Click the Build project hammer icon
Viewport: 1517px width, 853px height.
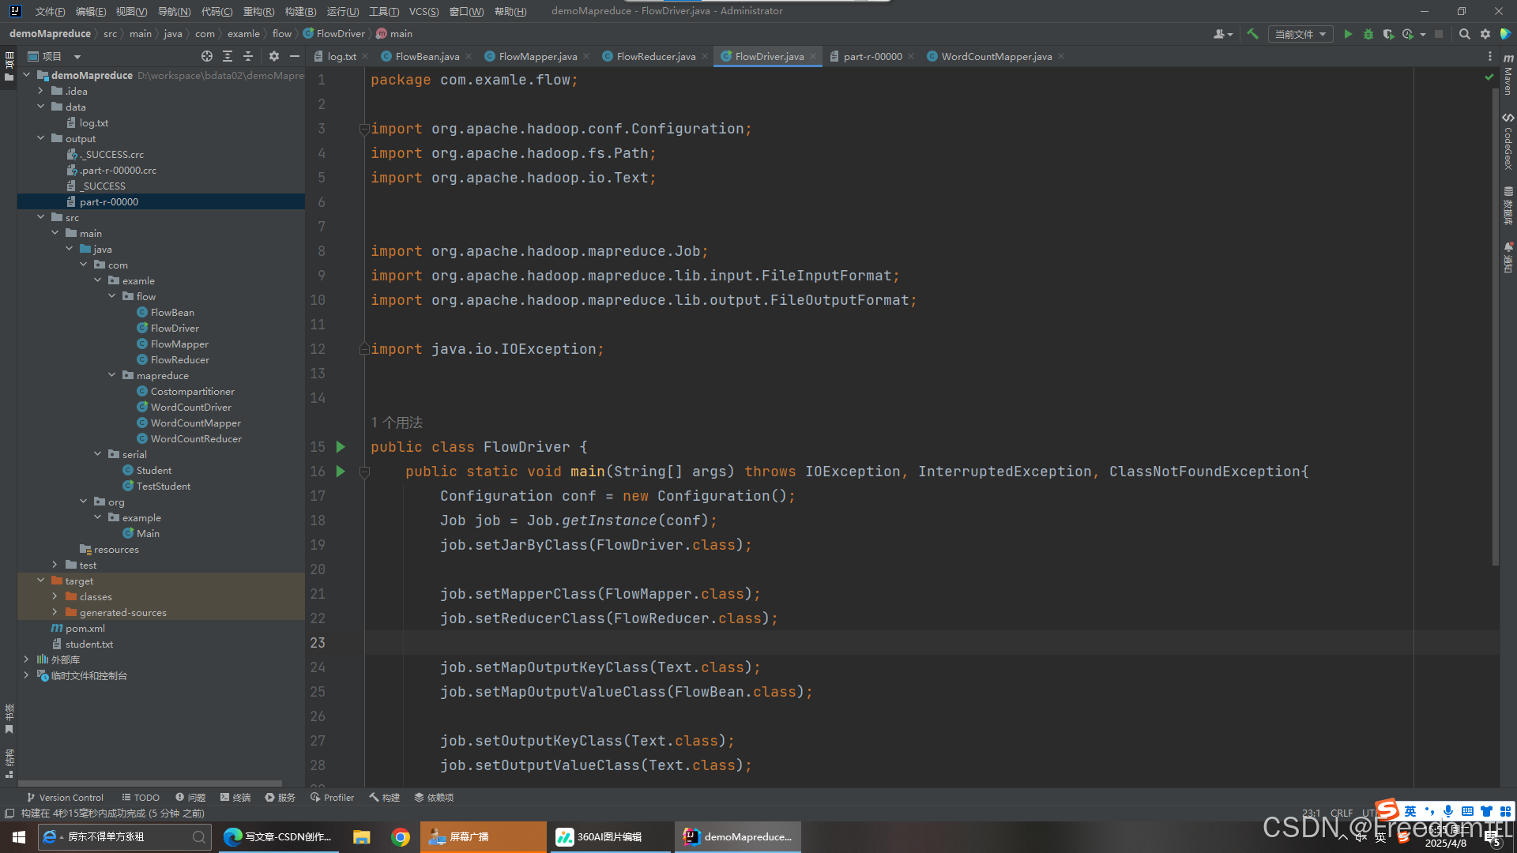point(1252,34)
